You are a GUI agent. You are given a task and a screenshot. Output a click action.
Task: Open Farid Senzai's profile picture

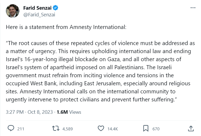point(12,11)
